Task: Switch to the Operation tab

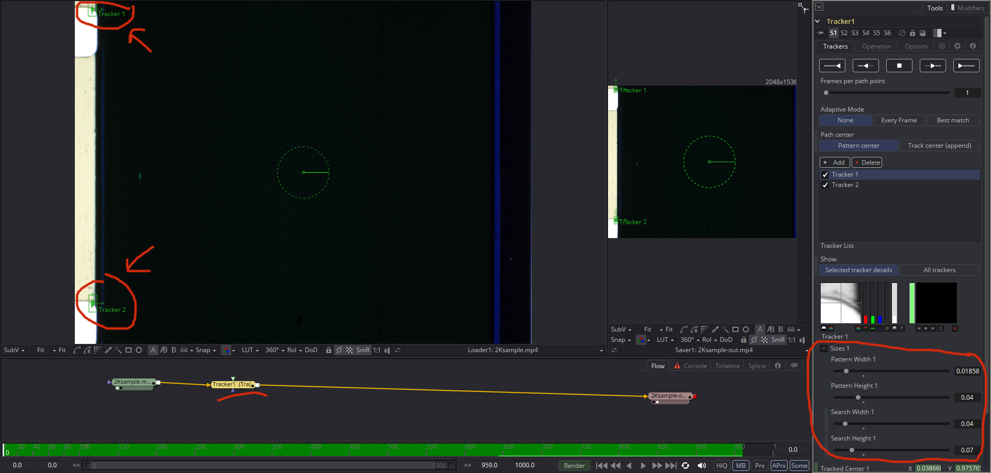Action: (876, 46)
